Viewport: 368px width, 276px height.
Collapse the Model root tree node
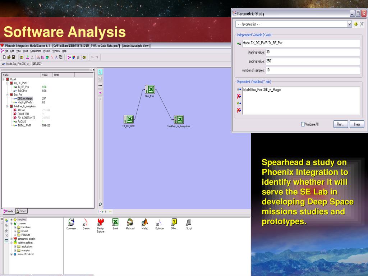point(4,79)
